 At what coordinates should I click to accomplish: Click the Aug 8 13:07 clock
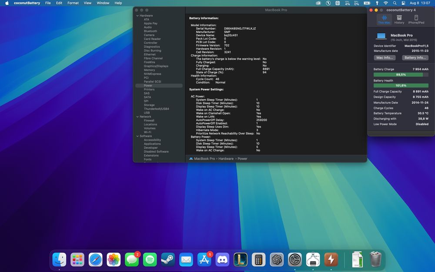420,3
